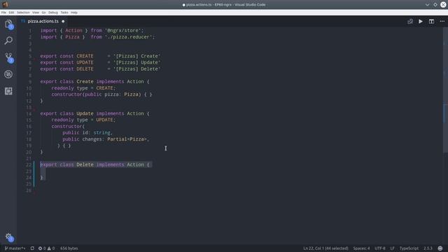Click the '[Pizzas] Update' string
This screenshot has width=448, height=252.
tap(137, 62)
